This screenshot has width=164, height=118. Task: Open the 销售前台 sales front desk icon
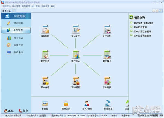pyautogui.click(x=45, y=29)
